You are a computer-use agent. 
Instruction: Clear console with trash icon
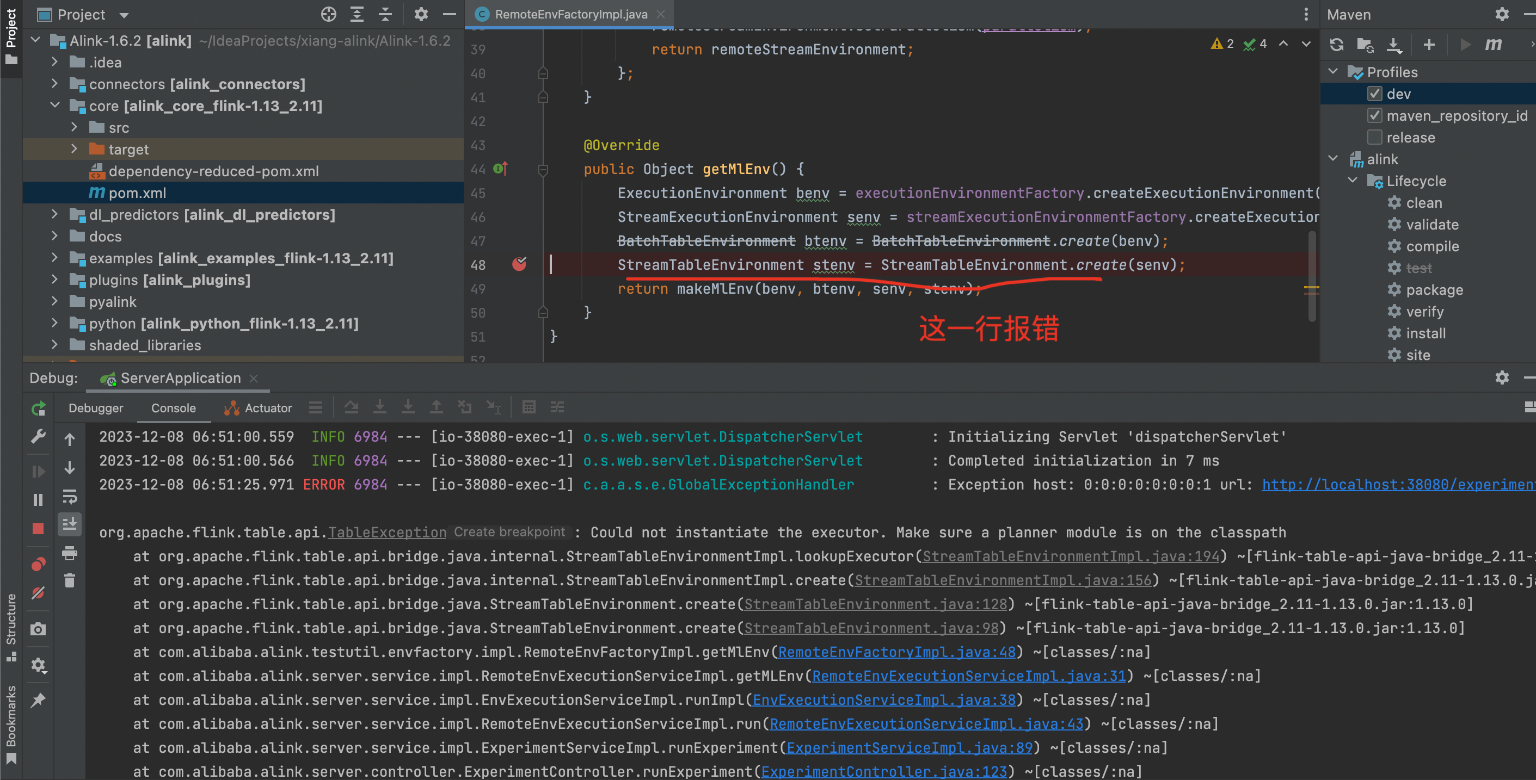[x=70, y=580]
